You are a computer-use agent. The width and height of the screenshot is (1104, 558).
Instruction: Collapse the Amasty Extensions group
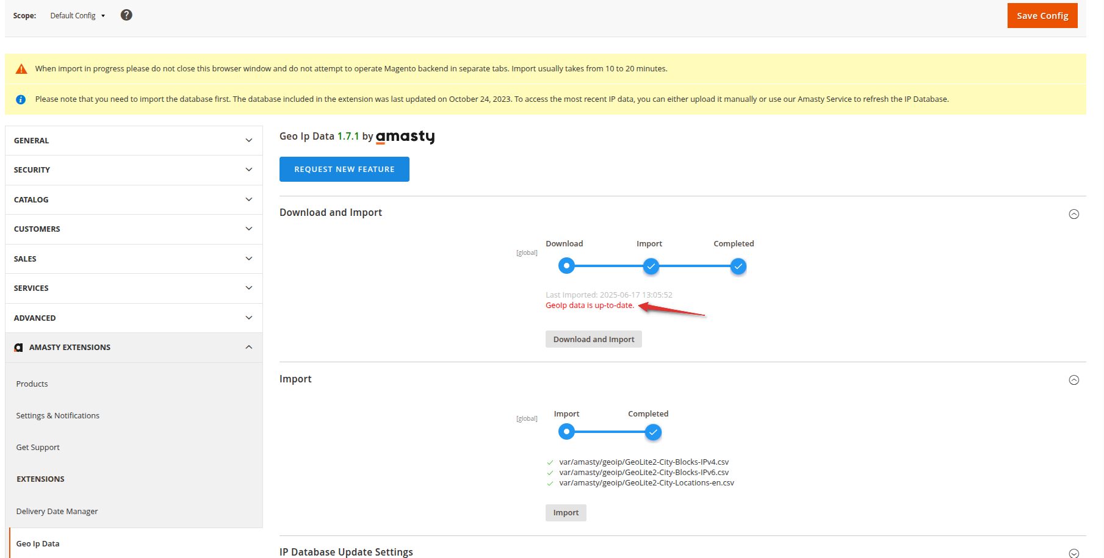[134, 348]
